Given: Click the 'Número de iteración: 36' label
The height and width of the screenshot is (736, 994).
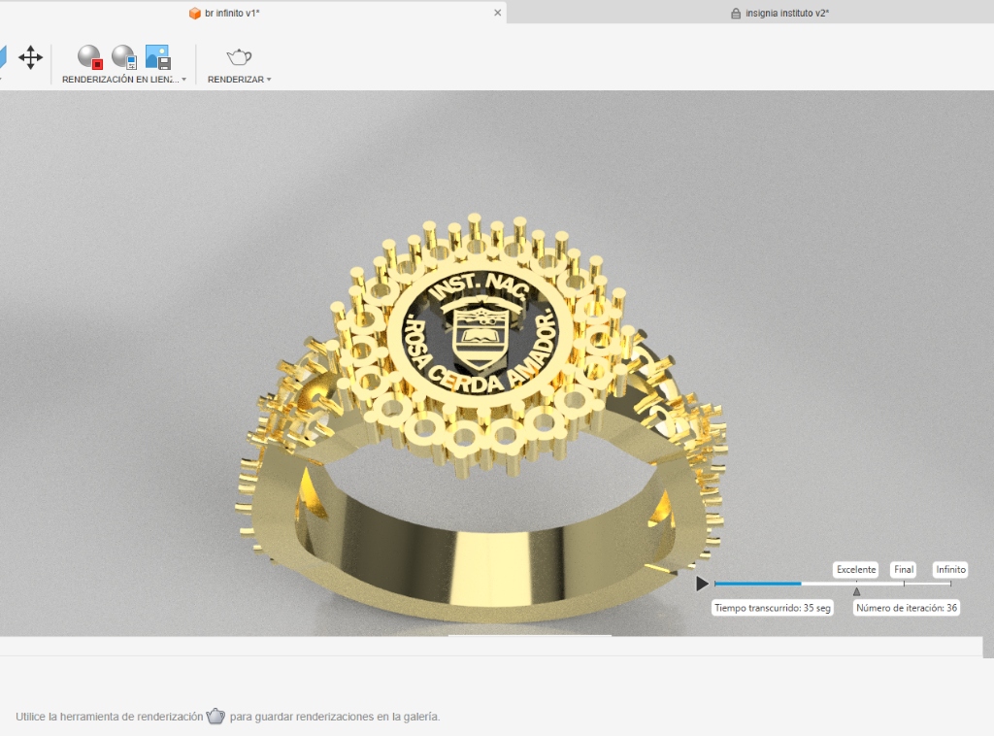Looking at the screenshot, I should pos(907,607).
